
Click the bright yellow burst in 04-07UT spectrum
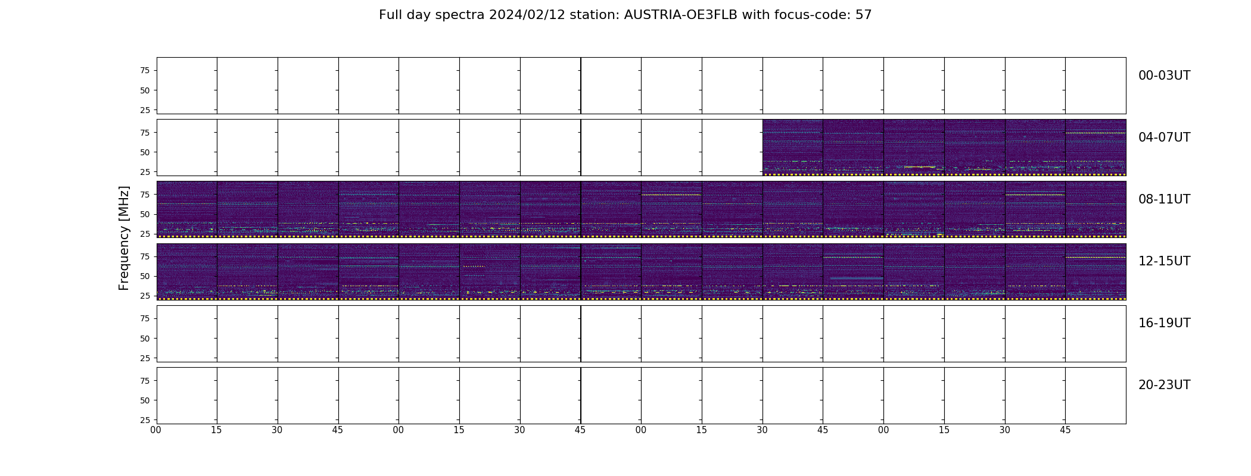pyautogui.click(x=919, y=167)
